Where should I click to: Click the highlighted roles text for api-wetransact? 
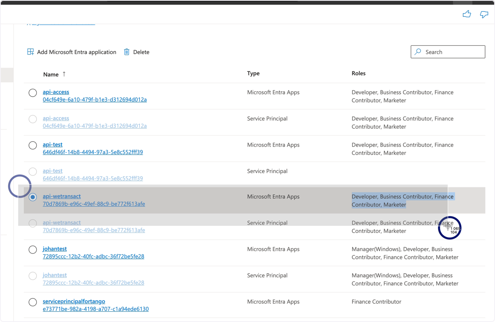[403, 201]
